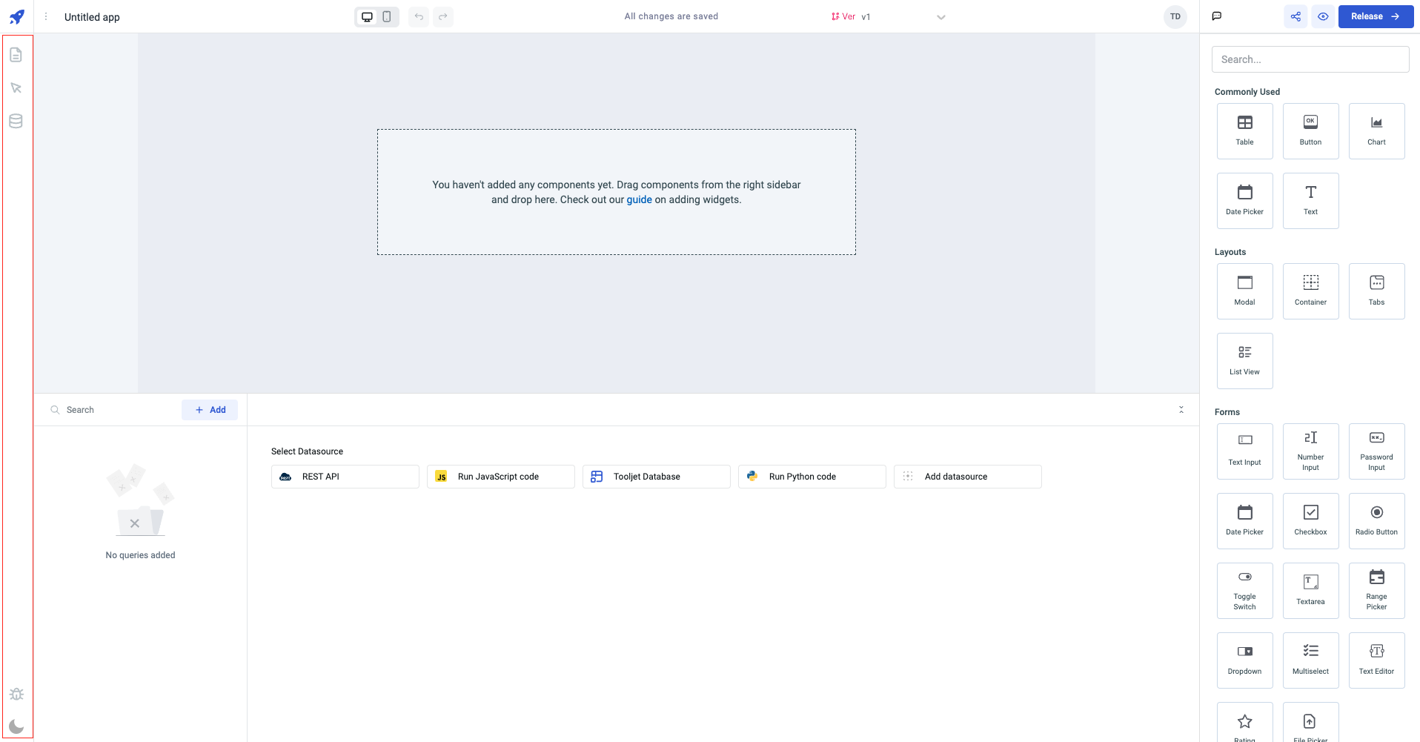Expand the version v1 dropdown
This screenshot has width=1420, height=742.
[940, 17]
